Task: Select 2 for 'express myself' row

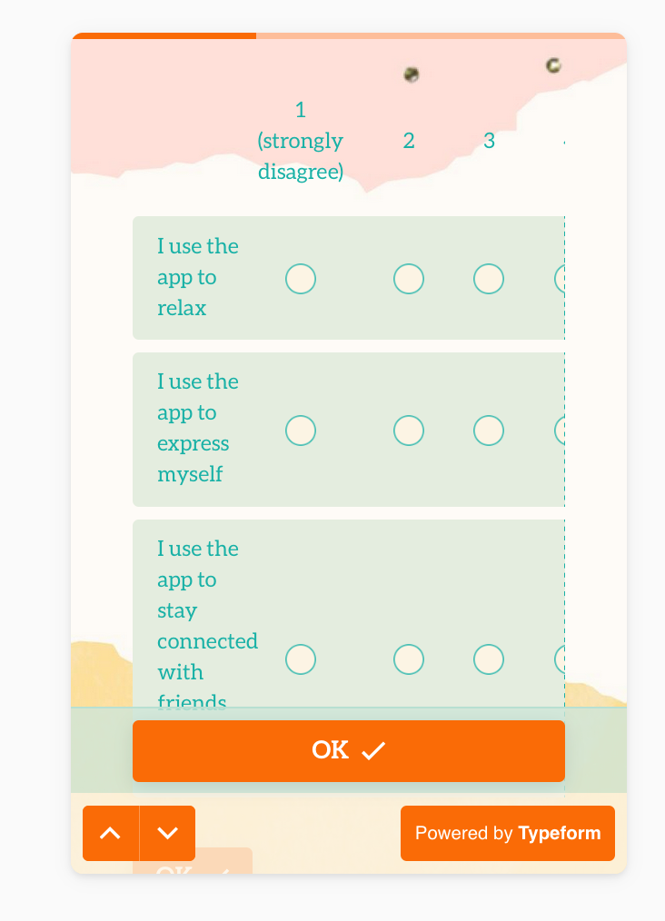Action: pyautogui.click(x=409, y=431)
